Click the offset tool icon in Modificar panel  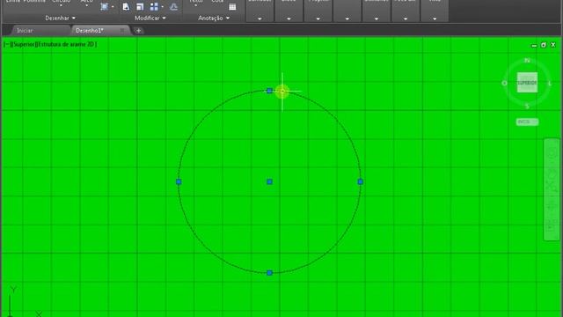(174, 7)
